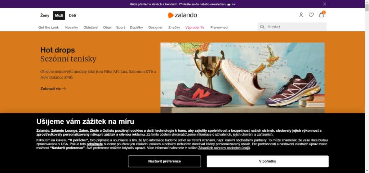369x173 pixels.
Task: Click the newsletter signup banner text
Action: (182, 4)
